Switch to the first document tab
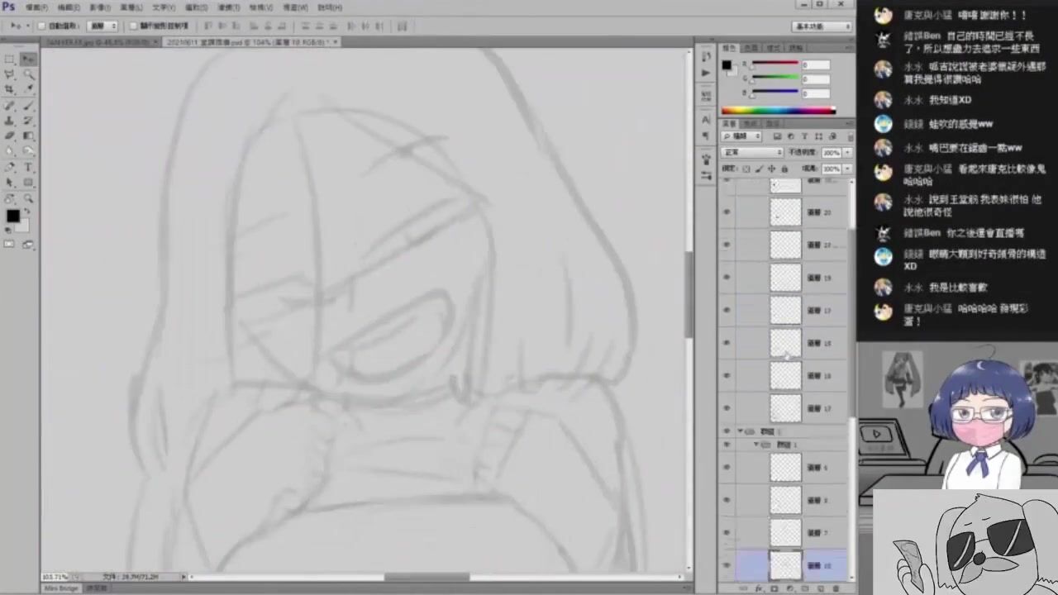This screenshot has height=595, width=1058. point(98,41)
